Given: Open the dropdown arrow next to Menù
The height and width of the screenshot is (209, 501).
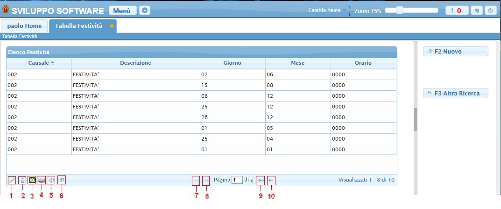Looking at the screenshot, I should [x=145, y=10].
